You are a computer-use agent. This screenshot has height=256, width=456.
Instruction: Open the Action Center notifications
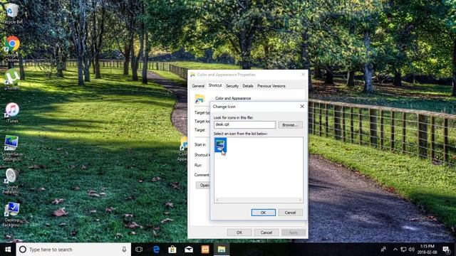pos(446,250)
